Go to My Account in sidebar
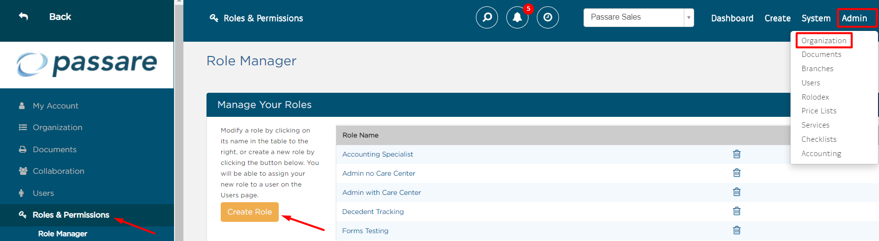 [56, 106]
